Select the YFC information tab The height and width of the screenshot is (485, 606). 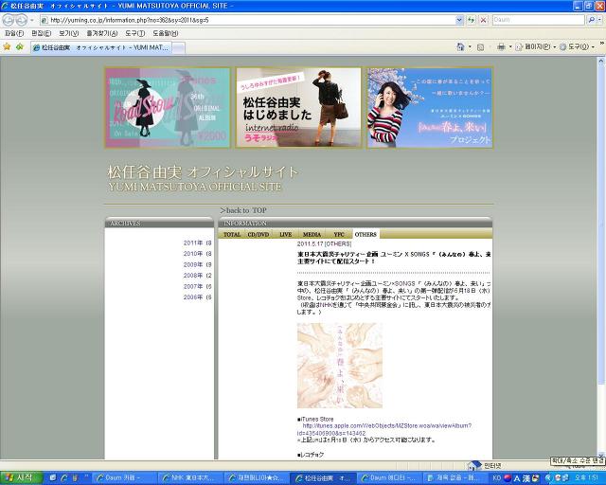coord(339,234)
